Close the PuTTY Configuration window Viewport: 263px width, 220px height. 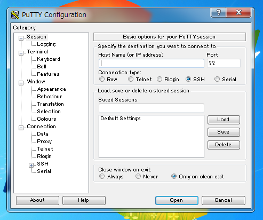coord(238,12)
